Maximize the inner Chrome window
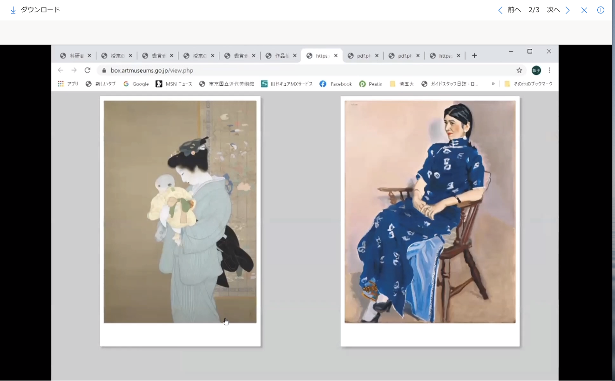The width and height of the screenshot is (615, 381). click(530, 51)
